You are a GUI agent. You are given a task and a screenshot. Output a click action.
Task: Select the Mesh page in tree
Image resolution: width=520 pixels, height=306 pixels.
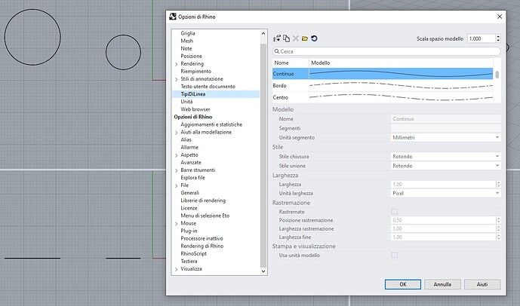pyautogui.click(x=186, y=41)
